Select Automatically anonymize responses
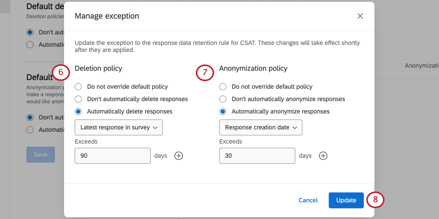 pyautogui.click(x=223, y=111)
